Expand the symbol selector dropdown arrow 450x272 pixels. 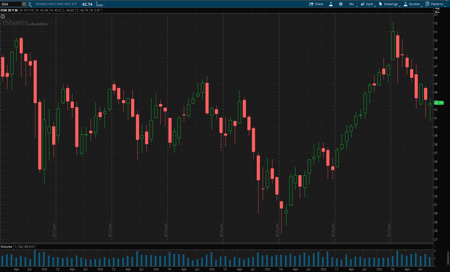coord(24,4)
